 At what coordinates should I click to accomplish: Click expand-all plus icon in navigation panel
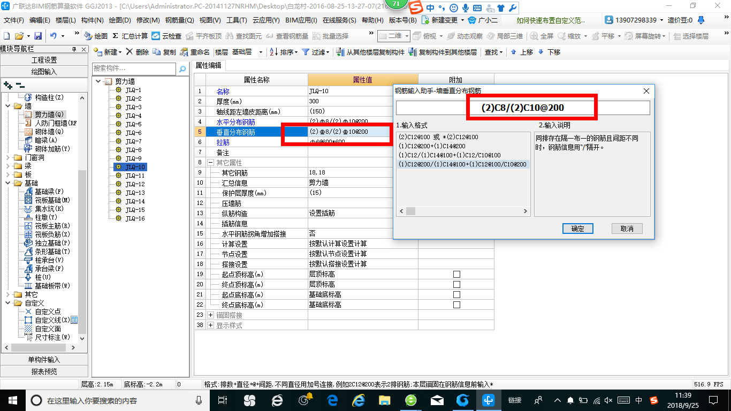[7, 85]
